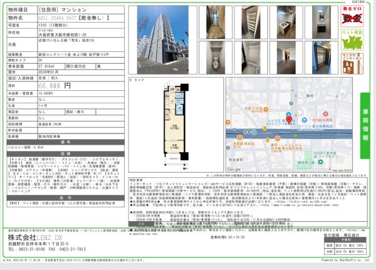Click the 15,000円 management fee value

click(x=46, y=93)
